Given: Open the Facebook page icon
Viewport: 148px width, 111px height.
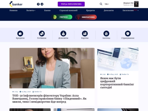Looking at the screenshot, I should point(38,4).
